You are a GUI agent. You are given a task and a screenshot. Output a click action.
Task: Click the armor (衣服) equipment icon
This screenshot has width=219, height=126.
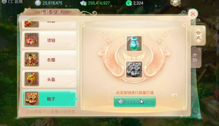31,59
